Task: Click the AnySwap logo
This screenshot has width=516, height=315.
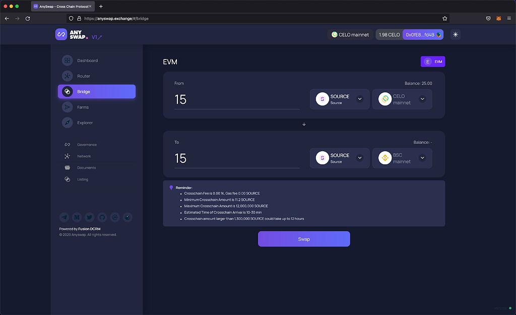Action: pyautogui.click(x=72, y=35)
